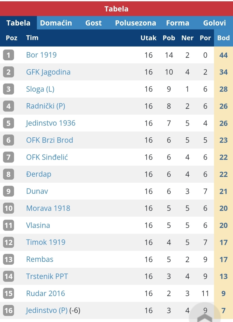Click the position 1 badge
The image size is (233, 322).
[x=9, y=55]
